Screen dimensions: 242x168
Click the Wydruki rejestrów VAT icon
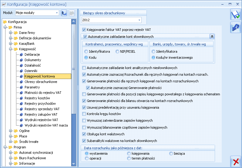(22, 120)
